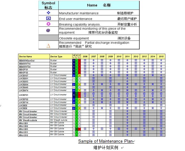185x151 pixels.
Task: Click the @ symbol in LVCB701 row under 2006
Action: tap(85, 94)
